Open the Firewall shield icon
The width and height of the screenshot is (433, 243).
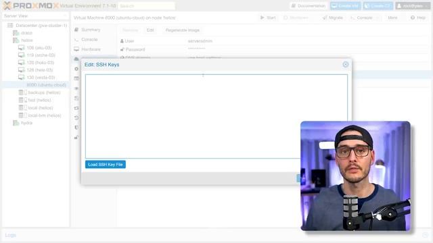(76, 128)
